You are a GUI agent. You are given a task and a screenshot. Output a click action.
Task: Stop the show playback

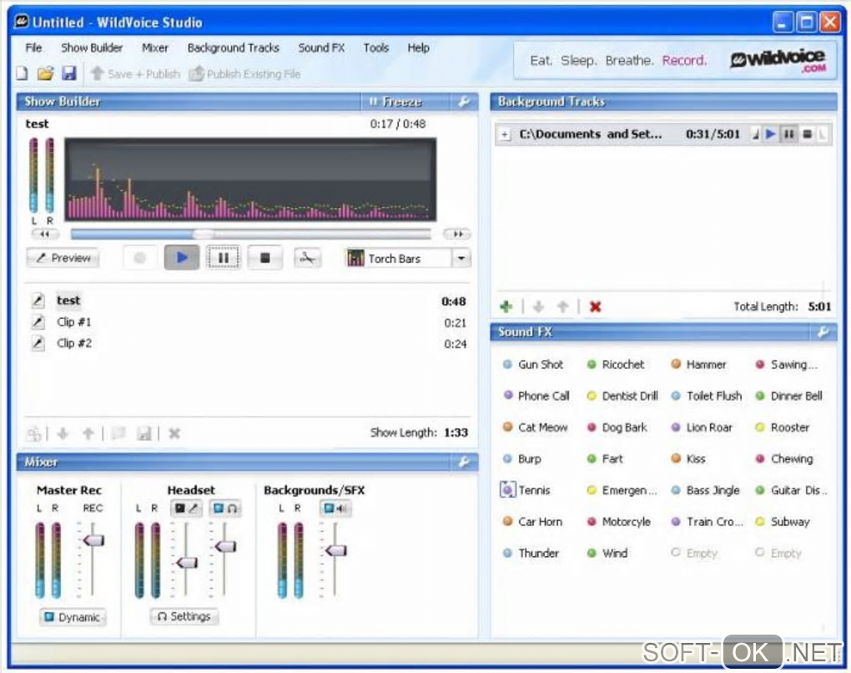tap(264, 258)
